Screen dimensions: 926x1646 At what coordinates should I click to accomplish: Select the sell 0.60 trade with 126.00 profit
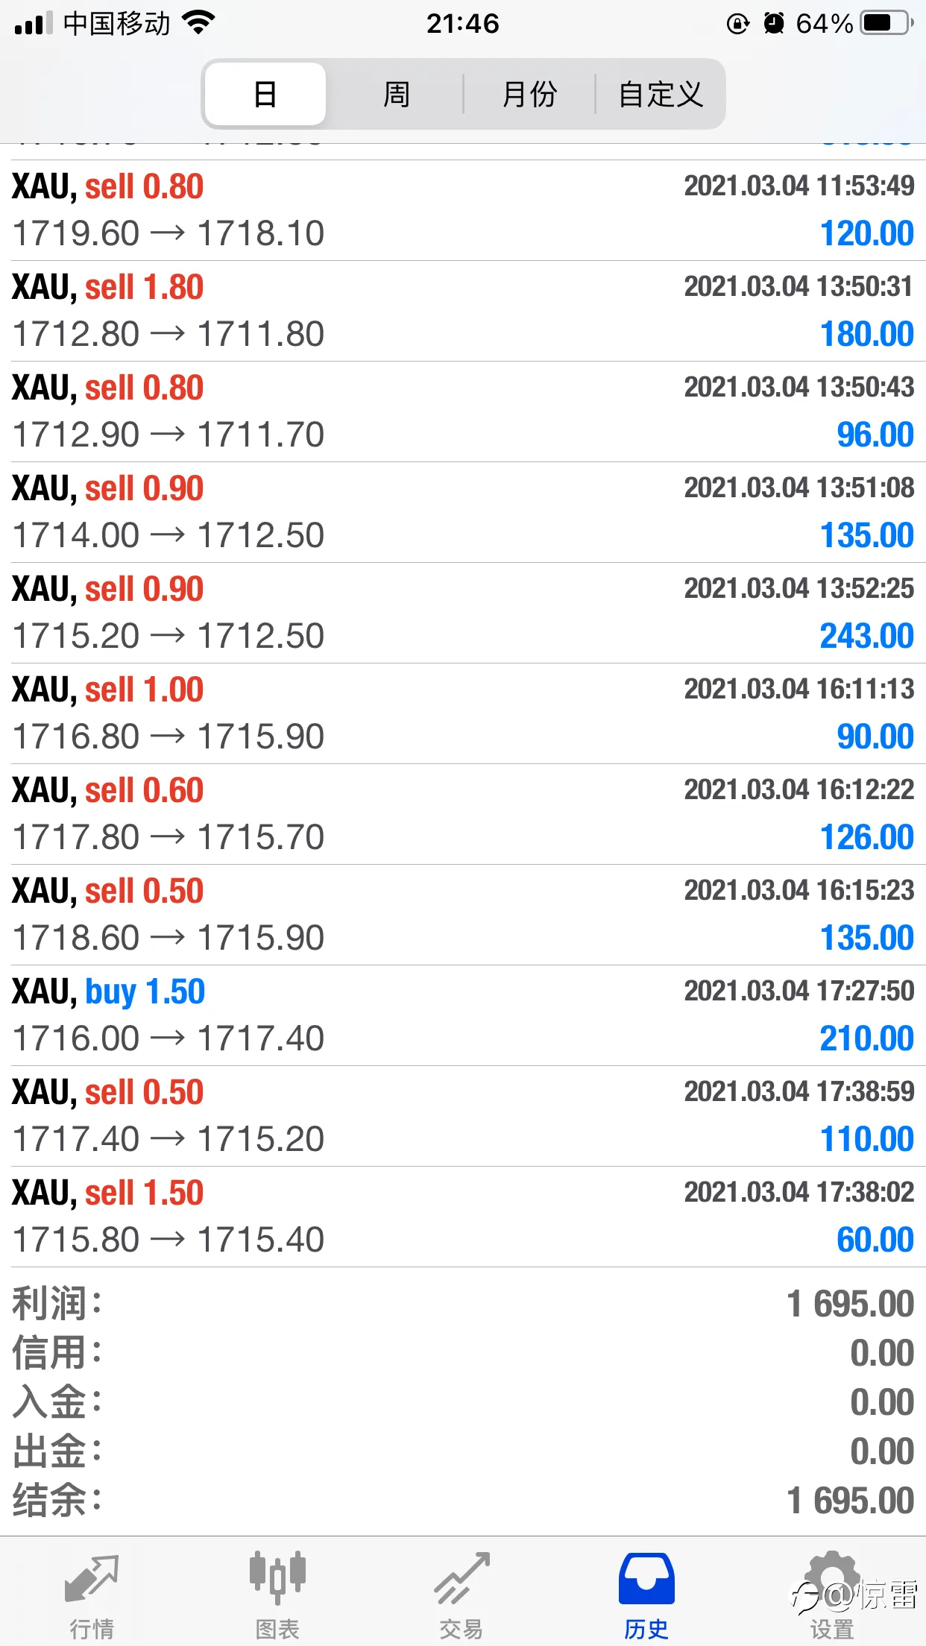pyautogui.click(x=463, y=814)
